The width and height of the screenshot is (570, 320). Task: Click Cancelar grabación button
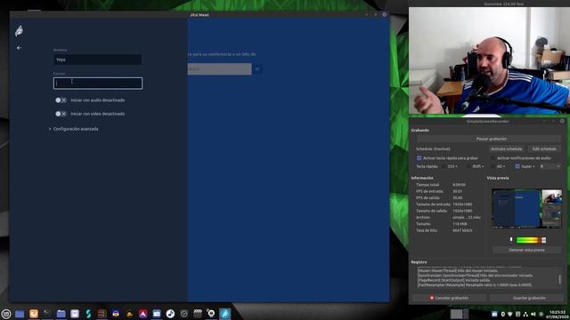point(449,298)
